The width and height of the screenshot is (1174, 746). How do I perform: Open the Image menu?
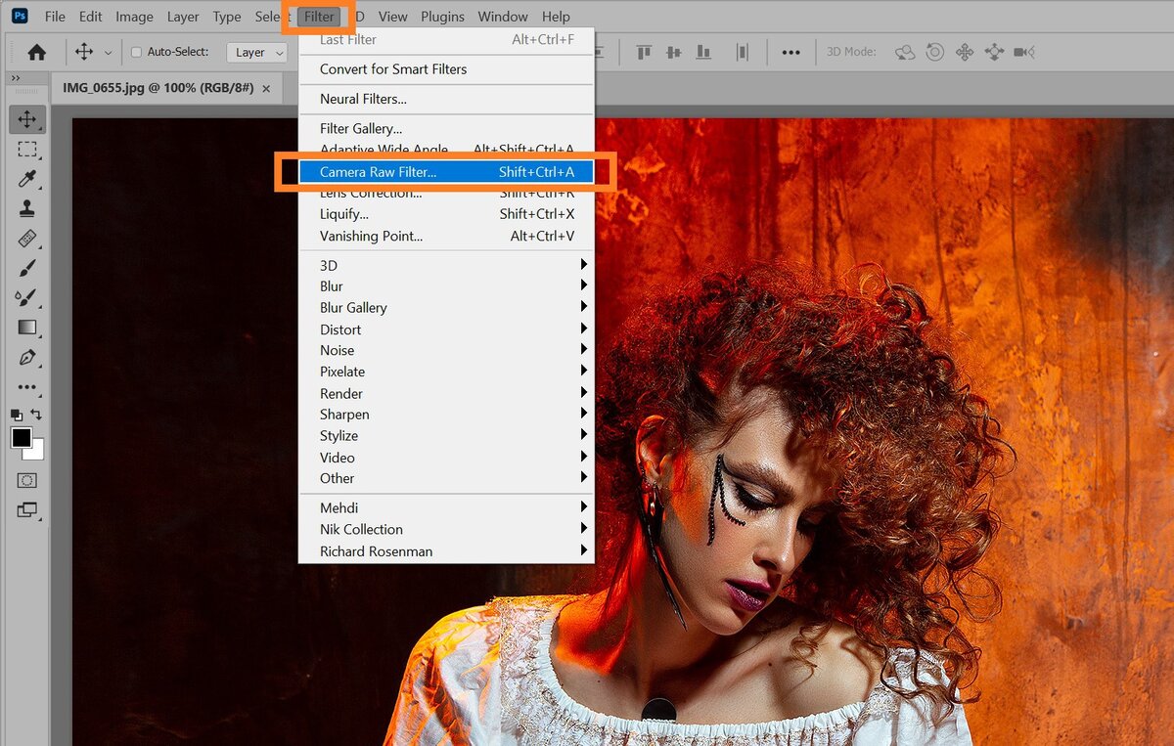(x=134, y=17)
